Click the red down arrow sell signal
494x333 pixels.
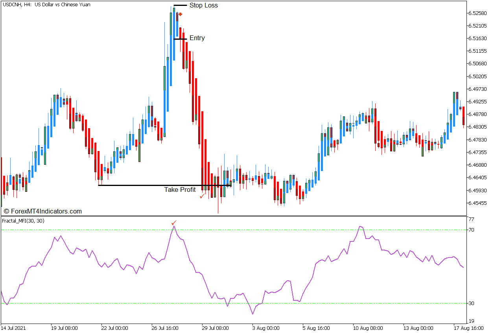click(x=180, y=14)
